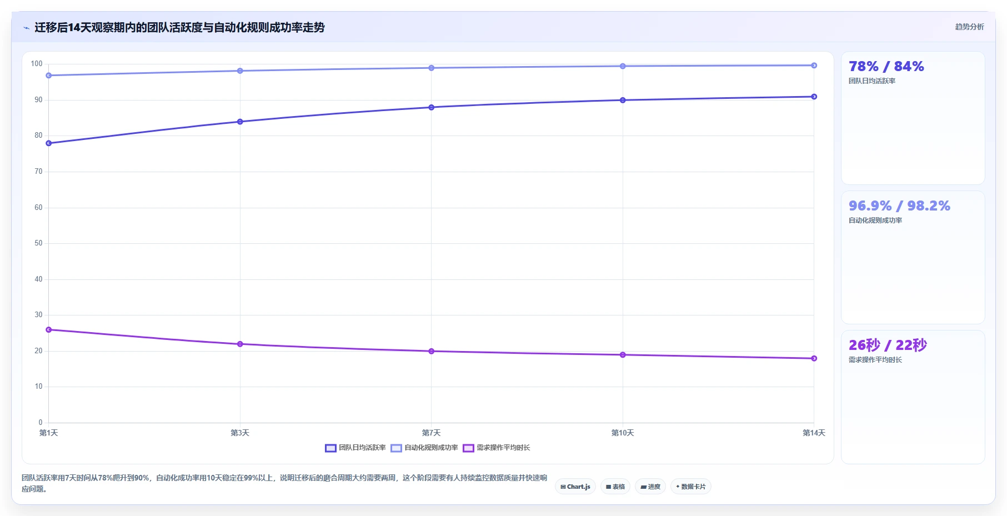This screenshot has width=1007, height=516.
Task: Click the summary paragraph starting 团队活跃率用7天
Action: coord(284,483)
